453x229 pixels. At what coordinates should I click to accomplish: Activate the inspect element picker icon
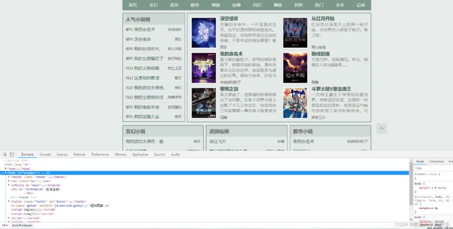point(5,154)
